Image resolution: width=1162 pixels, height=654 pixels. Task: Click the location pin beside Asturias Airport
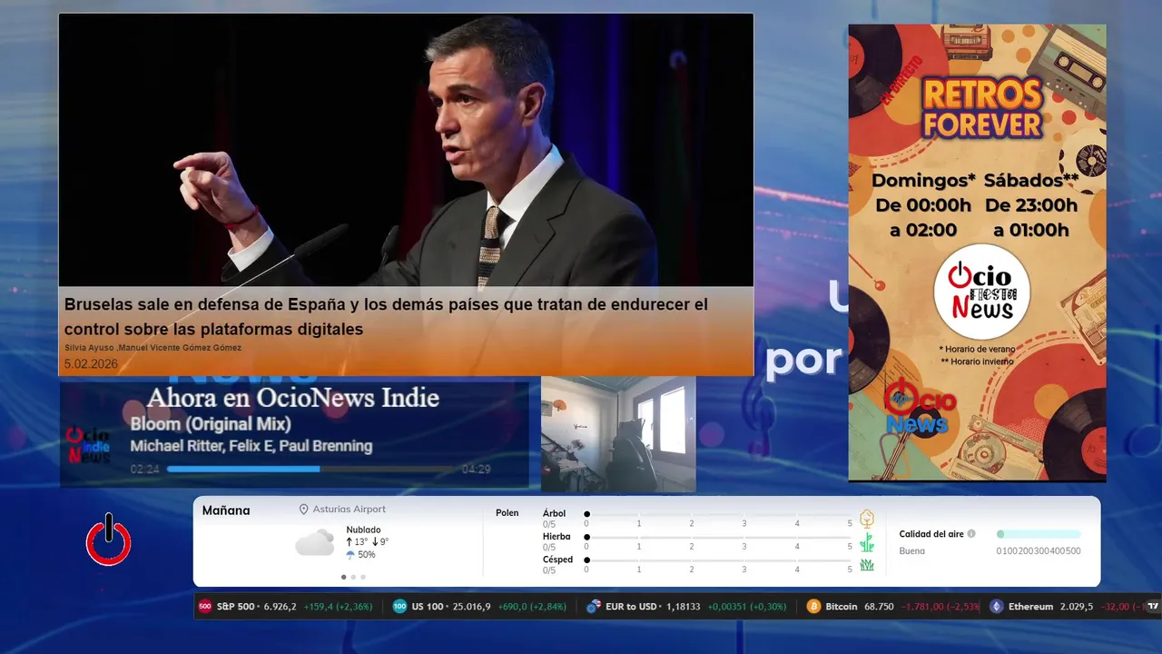304,510
